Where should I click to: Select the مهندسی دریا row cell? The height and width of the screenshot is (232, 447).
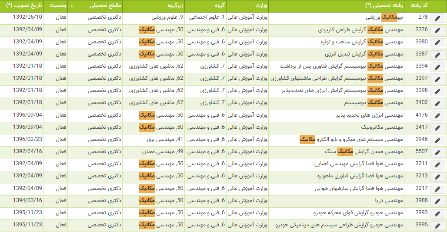point(389,201)
